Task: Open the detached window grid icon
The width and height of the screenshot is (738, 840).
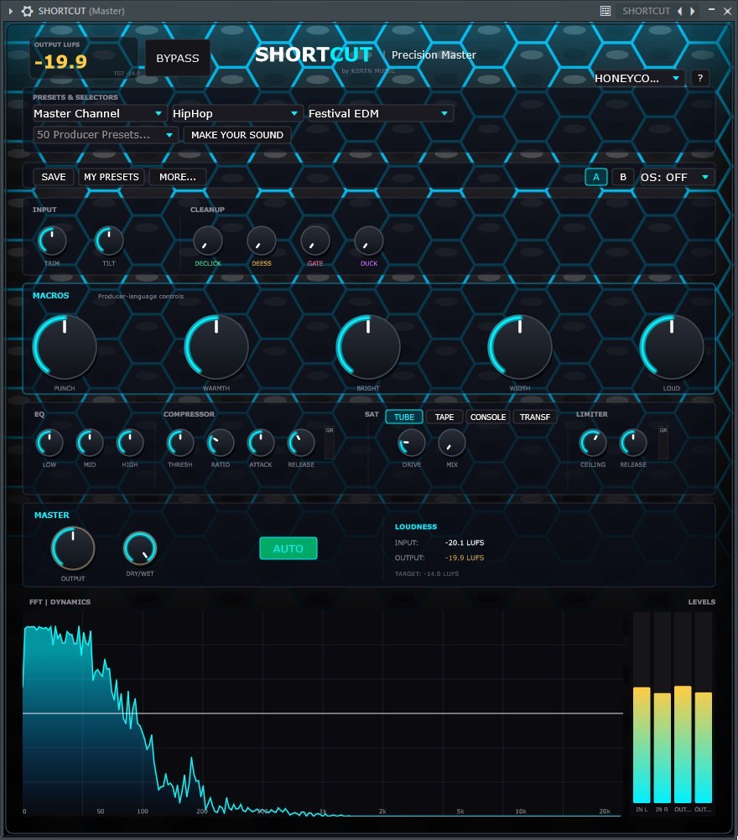Action: (x=605, y=11)
